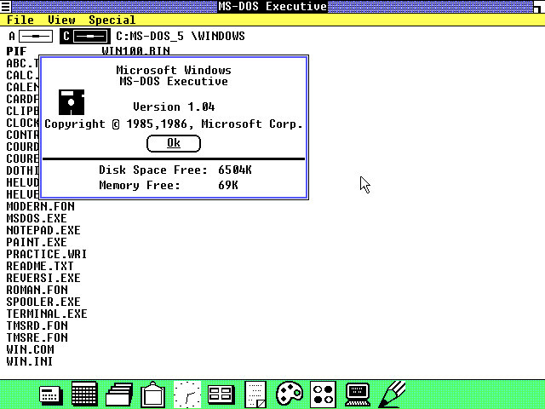Open the Calculator icon in the icon area

51,395
